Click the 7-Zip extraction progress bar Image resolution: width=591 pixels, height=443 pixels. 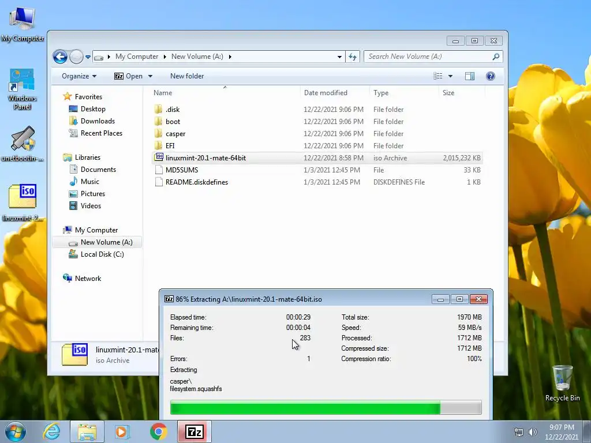point(326,407)
